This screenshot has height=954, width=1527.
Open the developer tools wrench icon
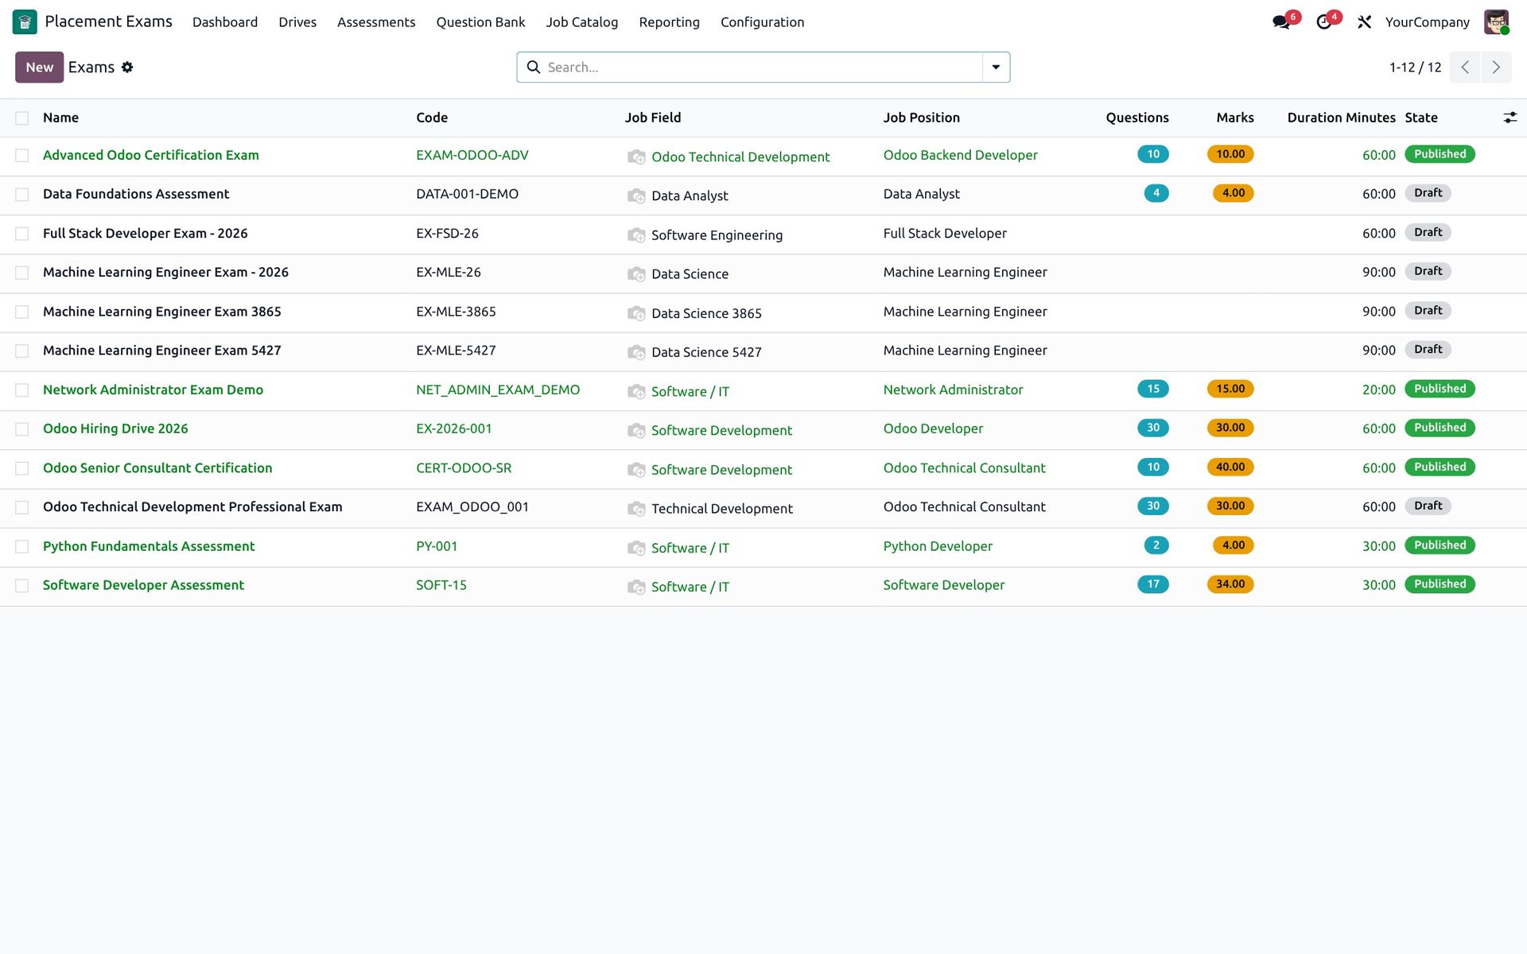(x=1365, y=22)
